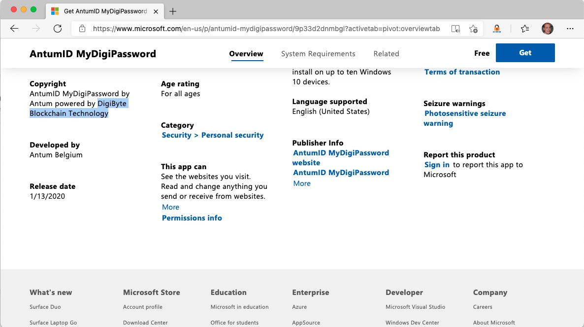Open Azure footer link

[x=299, y=307]
